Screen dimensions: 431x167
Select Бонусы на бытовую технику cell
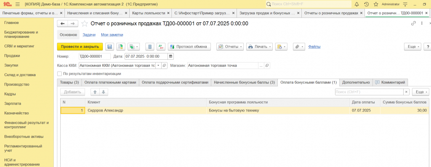click(278, 110)
